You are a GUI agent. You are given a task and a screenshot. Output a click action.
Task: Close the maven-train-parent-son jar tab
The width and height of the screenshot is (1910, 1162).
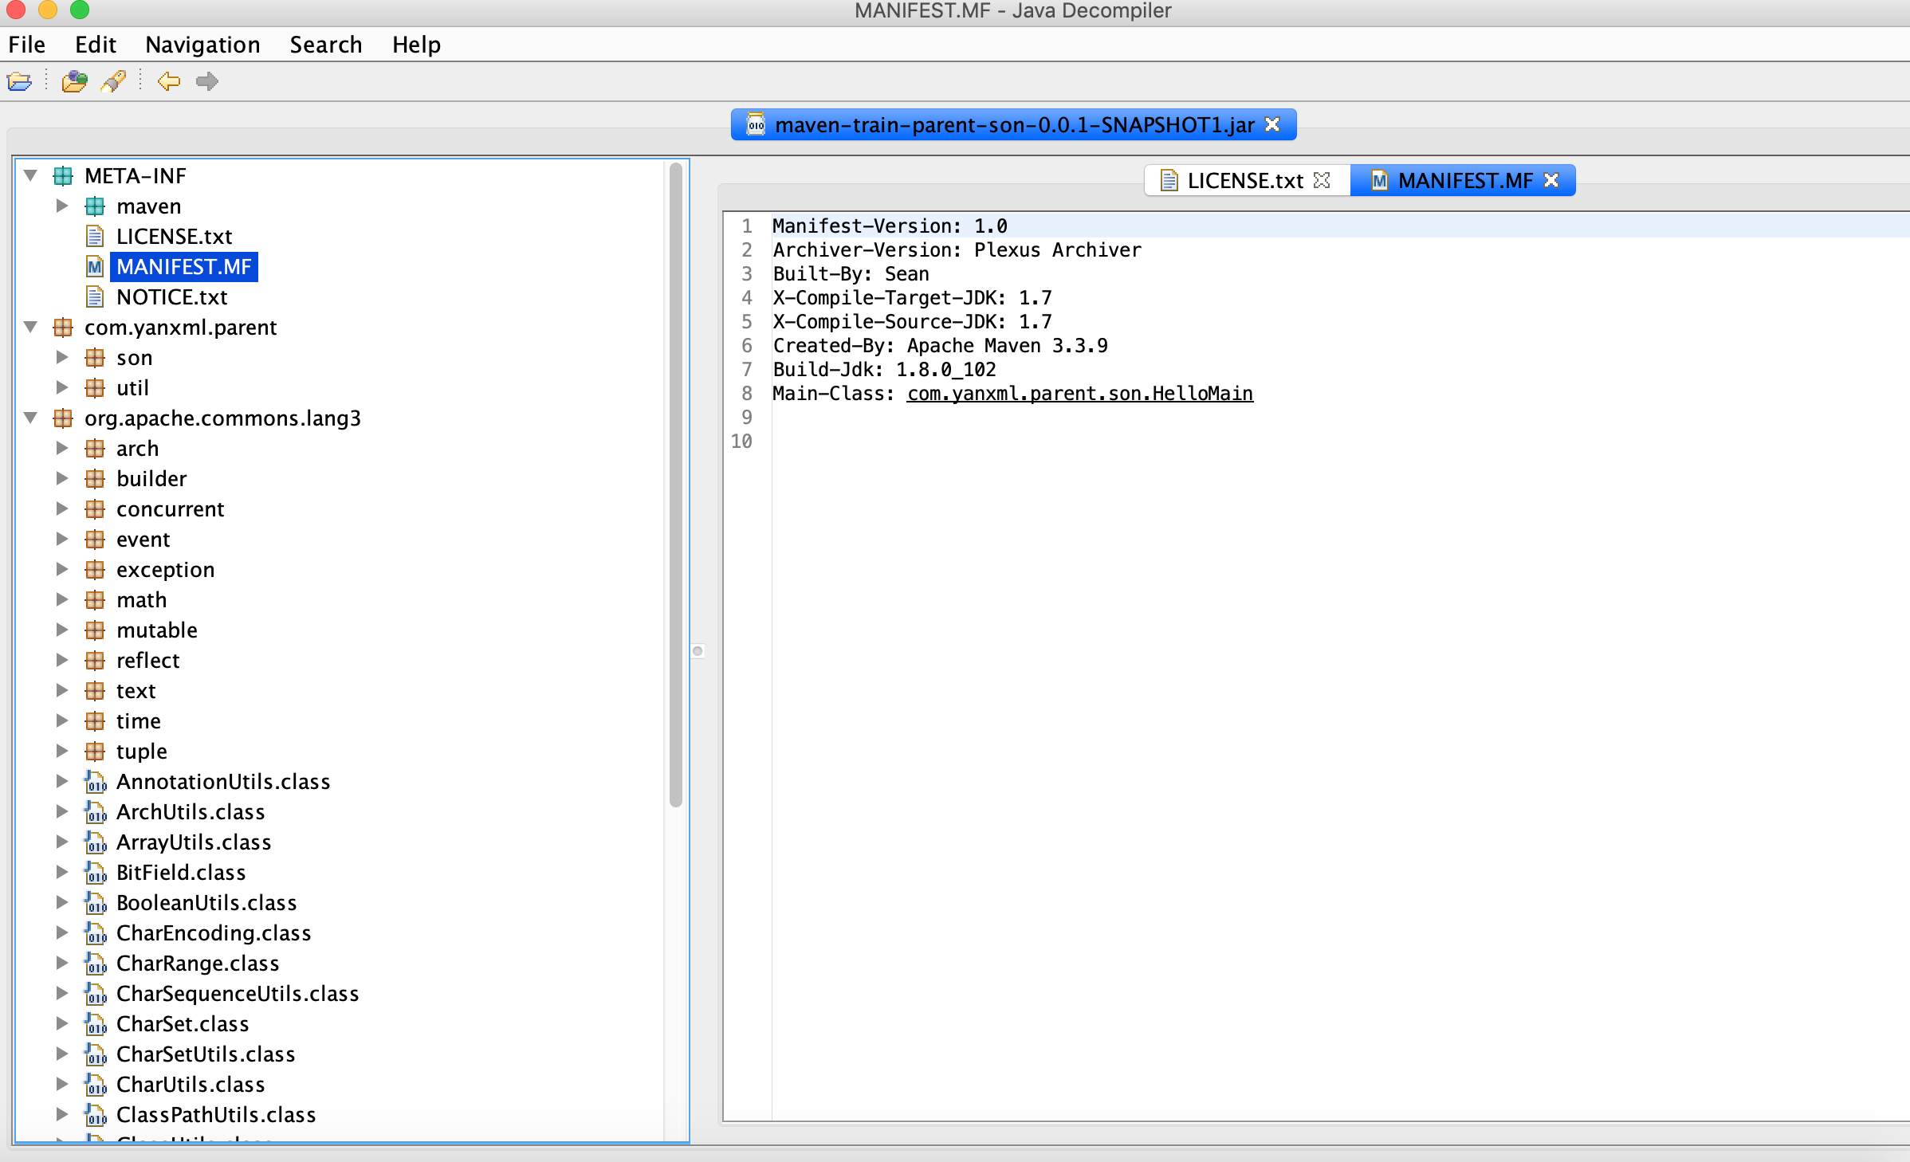click(1273, 125)
